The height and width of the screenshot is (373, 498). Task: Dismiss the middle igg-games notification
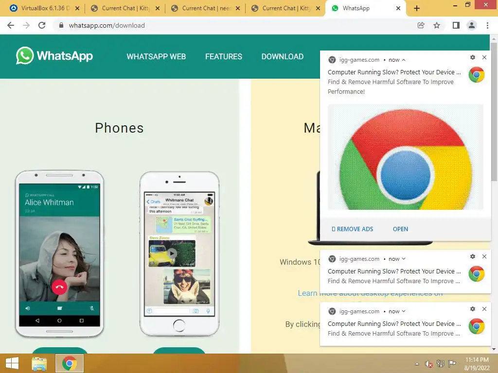(484, 256)
